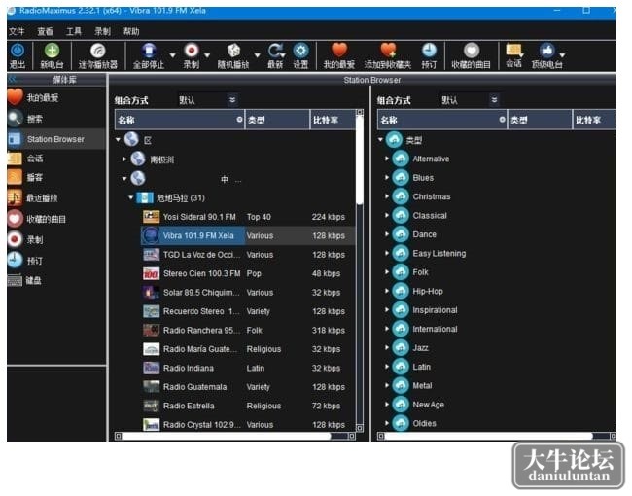This screenshot has width=632, height=496.
Task: Sort left list by Name column header
Action: [180, 120]
